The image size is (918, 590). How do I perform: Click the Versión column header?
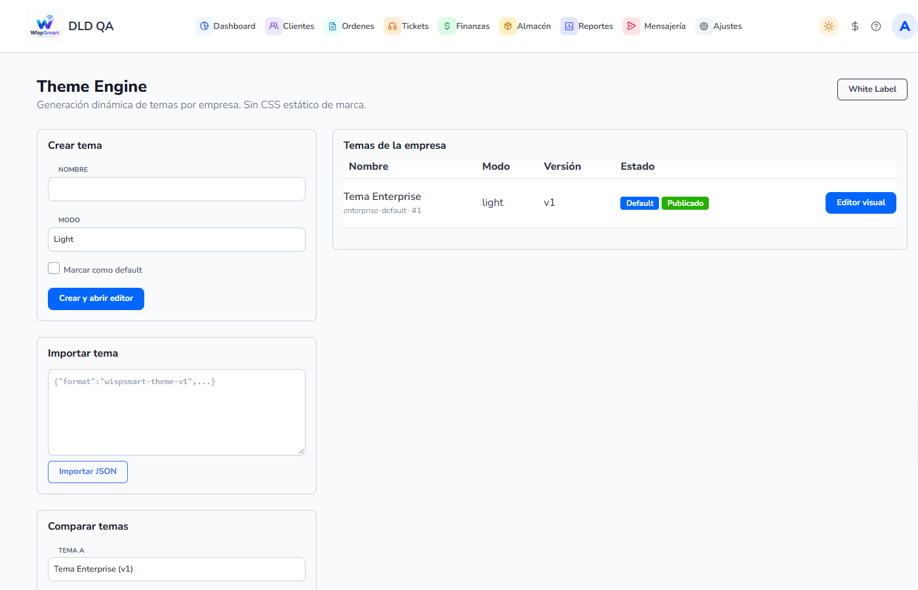tap(562, 167)
